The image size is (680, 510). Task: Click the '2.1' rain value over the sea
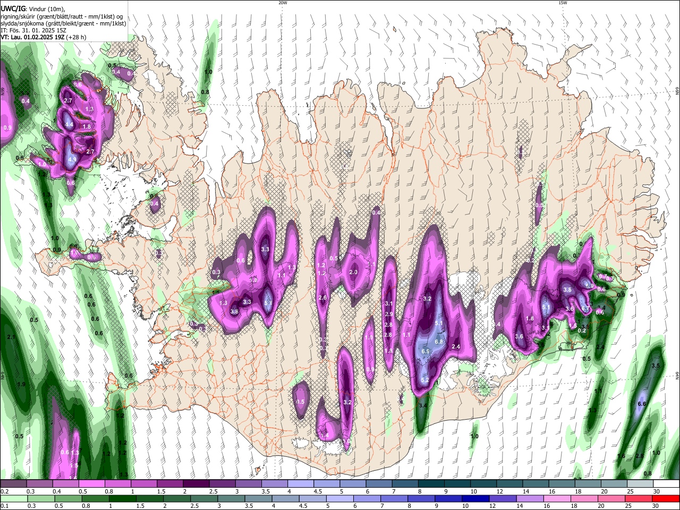12,337
